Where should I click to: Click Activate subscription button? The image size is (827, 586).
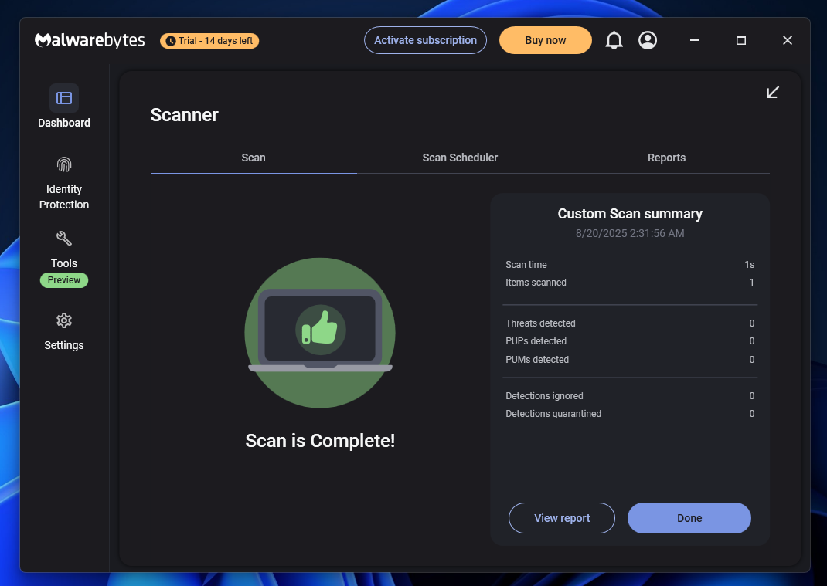[425, 40]
